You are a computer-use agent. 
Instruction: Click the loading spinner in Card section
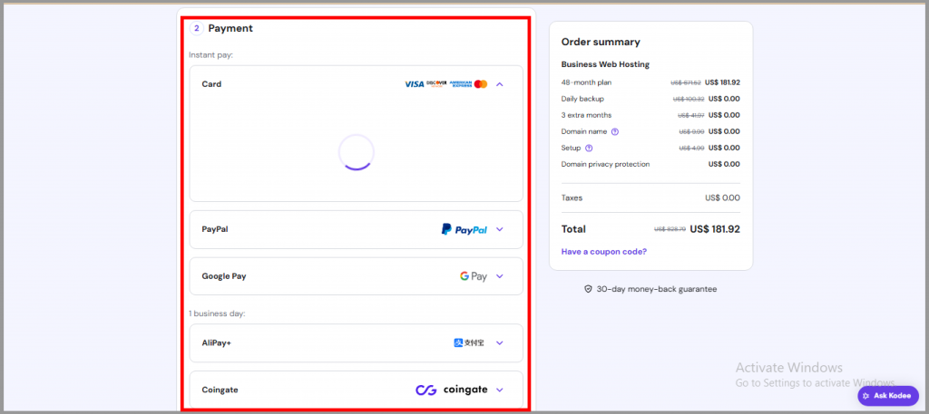point(356,152)
